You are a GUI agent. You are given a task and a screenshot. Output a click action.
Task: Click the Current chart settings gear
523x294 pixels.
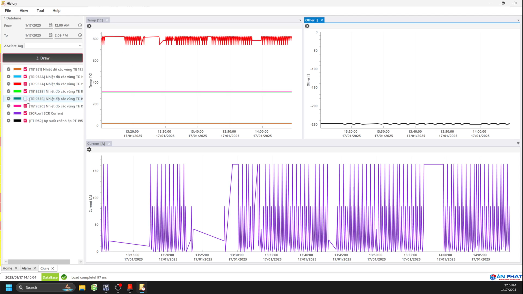[89, 150]
